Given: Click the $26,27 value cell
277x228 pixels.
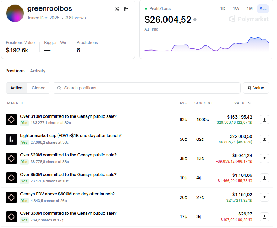Looking at the screenshot, I should (245, 214).
